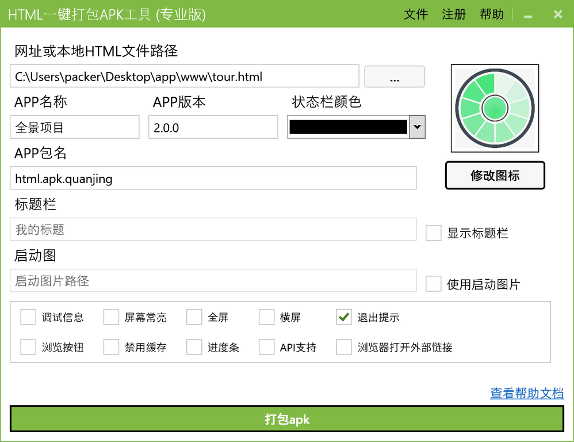Open the 注册 menu

tap(454, 14)
